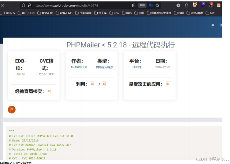Reset the 90% zoom level indicator

[x=142, y=5]
